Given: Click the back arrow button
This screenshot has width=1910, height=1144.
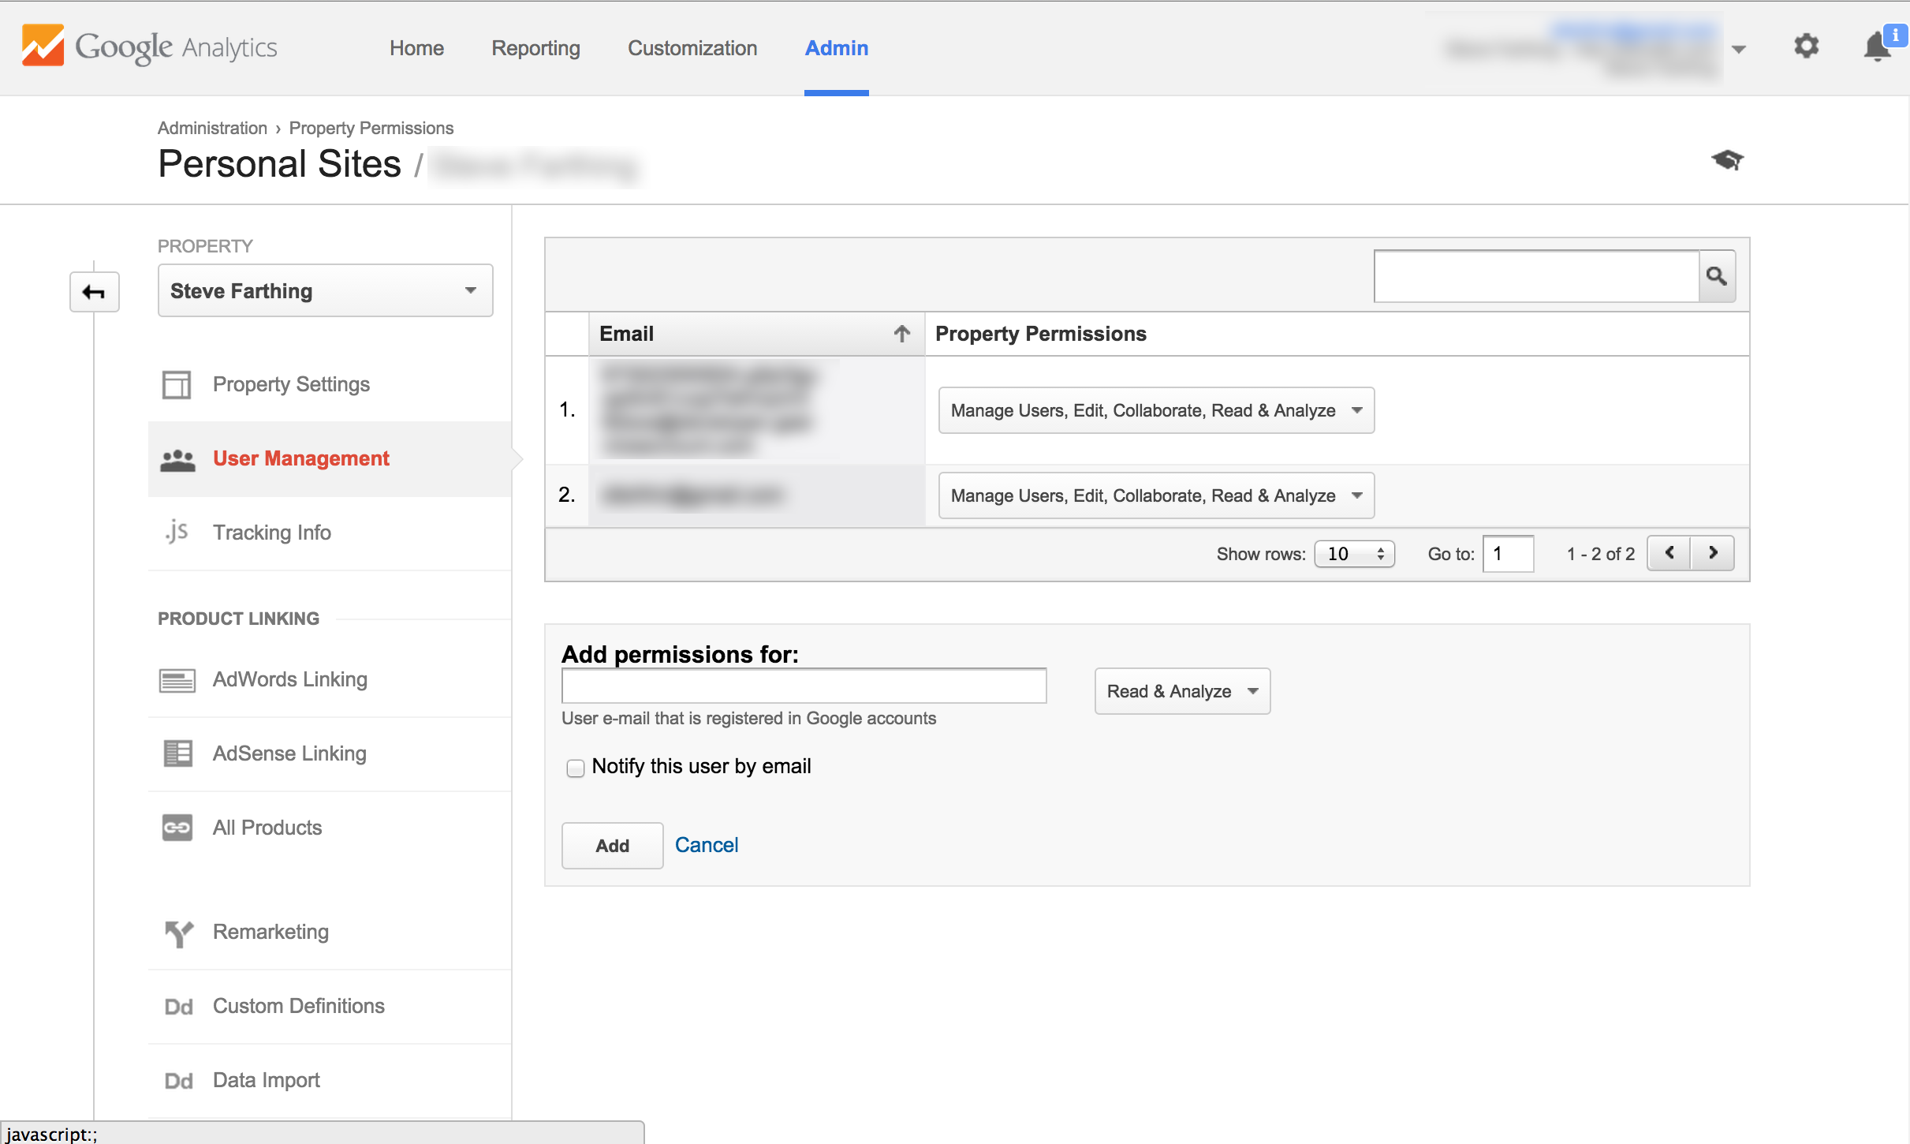Looking at the screenshot, I should [94, 292].
